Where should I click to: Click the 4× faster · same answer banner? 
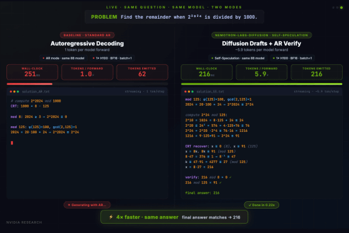(x=174, y=217)
